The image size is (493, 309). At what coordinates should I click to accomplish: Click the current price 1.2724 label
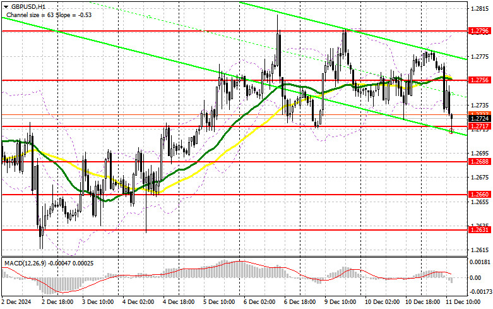[480, 119]
